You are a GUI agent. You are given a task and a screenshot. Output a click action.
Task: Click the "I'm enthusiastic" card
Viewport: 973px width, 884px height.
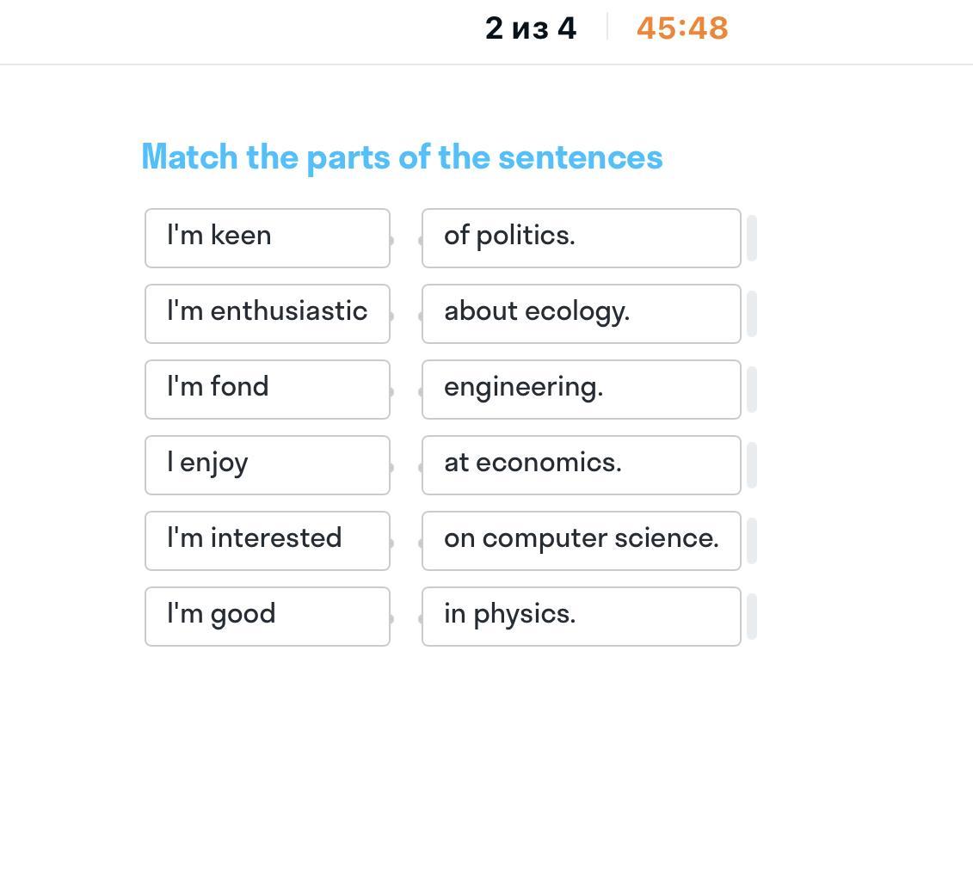coord(267,313)
